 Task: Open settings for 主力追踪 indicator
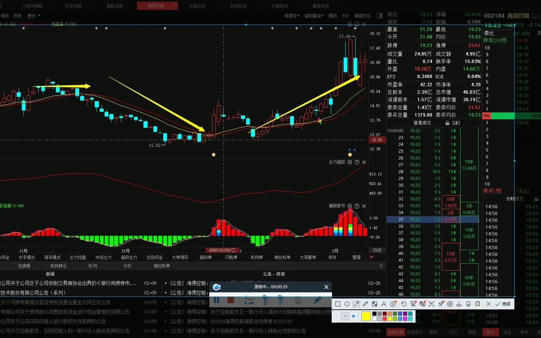point(350,162)
